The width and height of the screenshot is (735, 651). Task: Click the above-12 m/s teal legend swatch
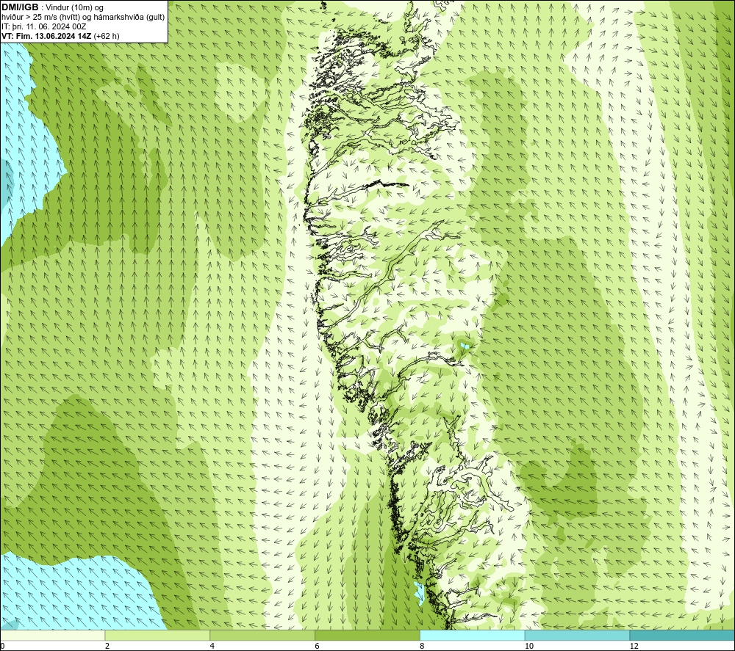pos(683,635)
